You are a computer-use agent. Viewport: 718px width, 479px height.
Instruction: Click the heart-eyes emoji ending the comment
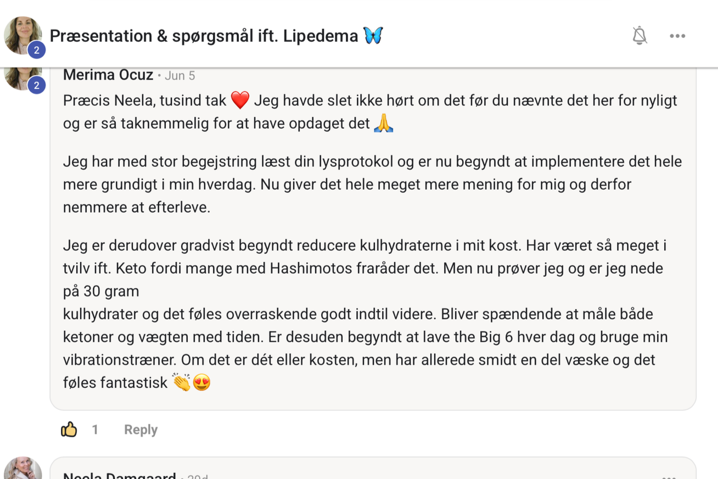(x=202, y=382)
